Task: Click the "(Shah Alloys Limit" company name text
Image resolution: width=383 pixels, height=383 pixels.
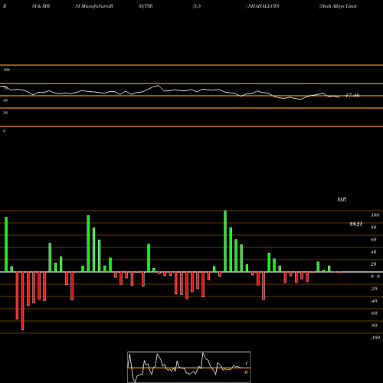Action: pyautogui.click(x=338, y=6)
